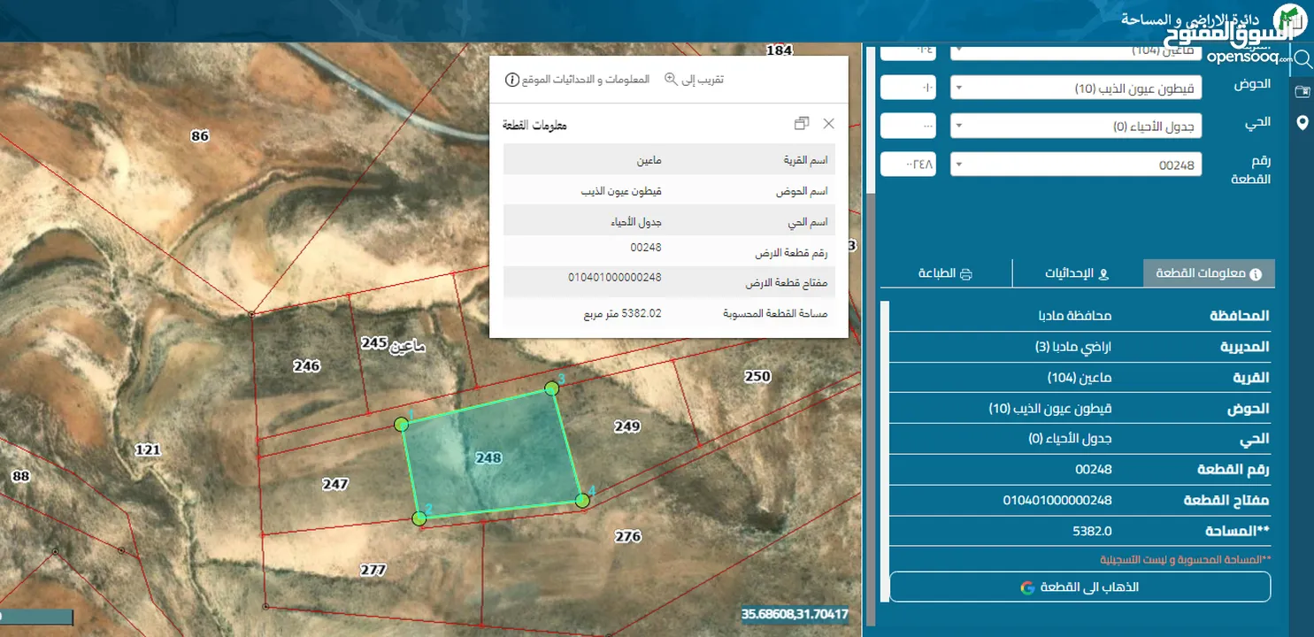Select parcel vertex marker 4
This screenshot has width=1314, height=637.
582,501
